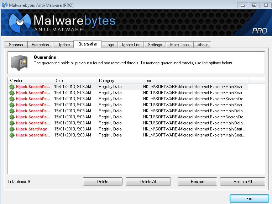272x204 pixels.
Task: Click Registry Data in the Hijack.StartPage row
Action: 110,129
